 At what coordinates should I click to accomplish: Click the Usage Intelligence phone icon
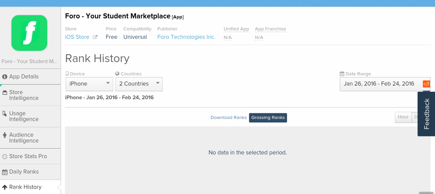tap(5, 114)
